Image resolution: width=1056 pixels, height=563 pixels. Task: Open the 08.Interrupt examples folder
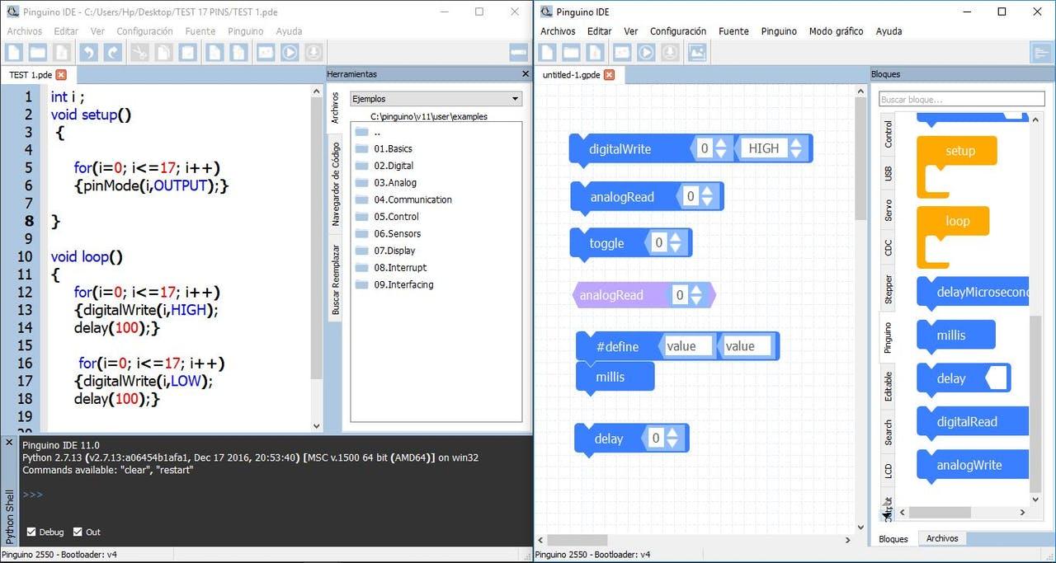(400, 268)
